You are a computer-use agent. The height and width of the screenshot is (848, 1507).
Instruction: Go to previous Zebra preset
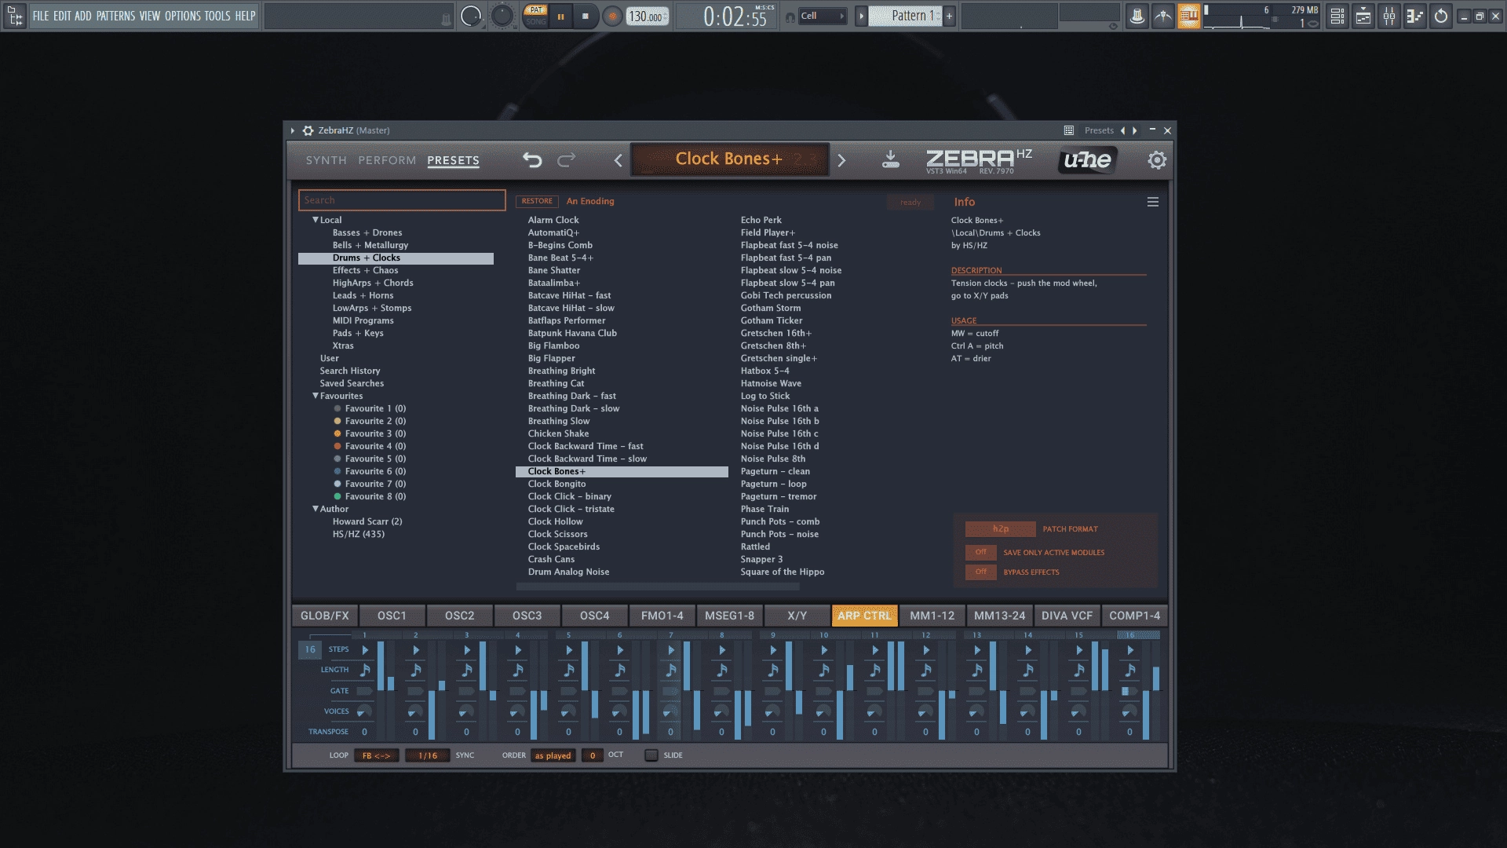click(x=618, y=160)
